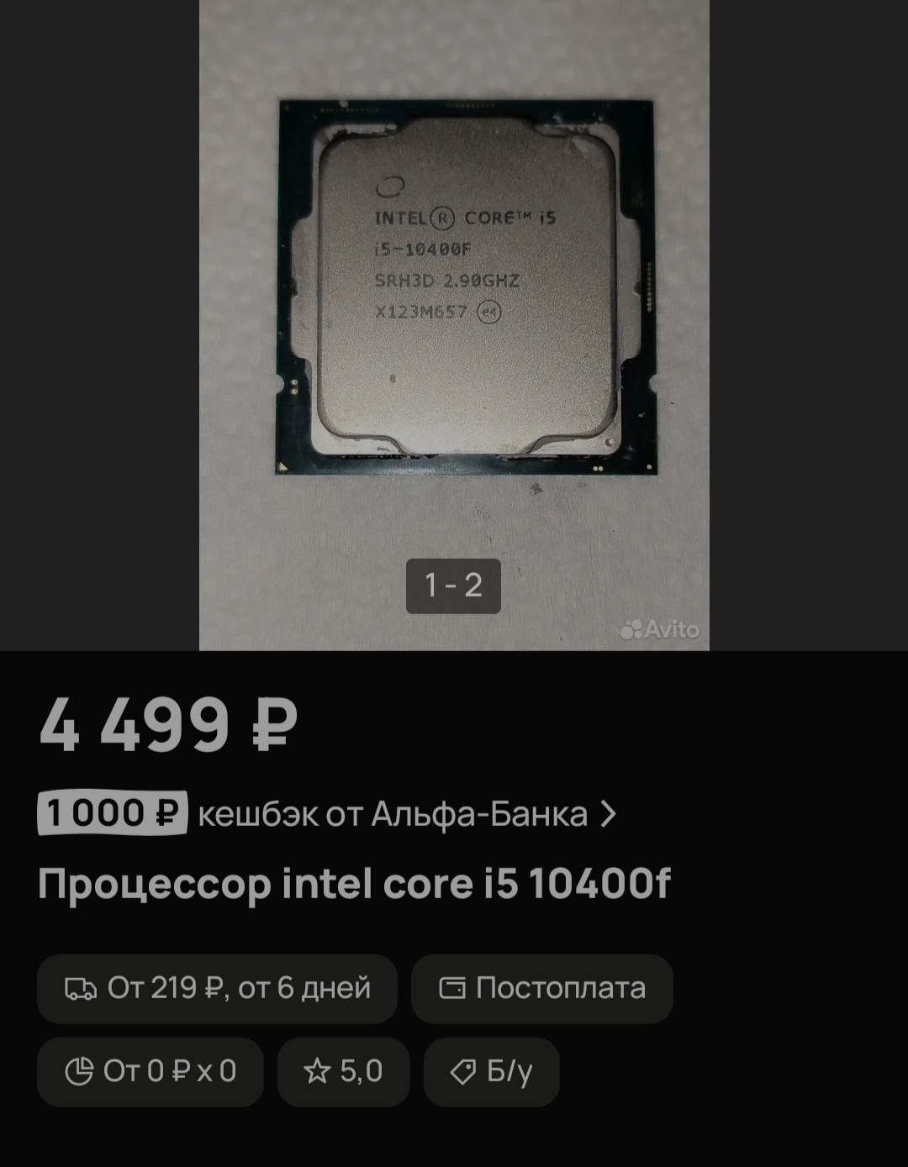The width and height of the screenshot is (908, 1167).
Task: Tap the wallet icon for Постоплата
Action: pos(452,988)
